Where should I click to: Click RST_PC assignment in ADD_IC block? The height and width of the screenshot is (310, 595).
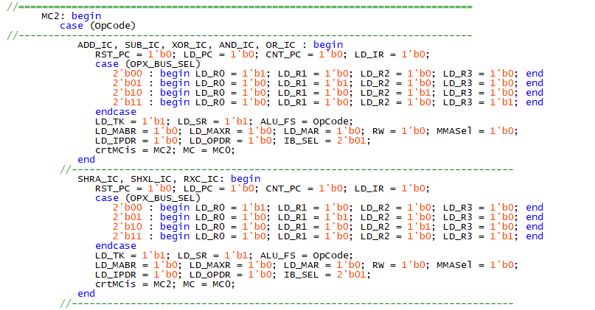pos(135,54)
